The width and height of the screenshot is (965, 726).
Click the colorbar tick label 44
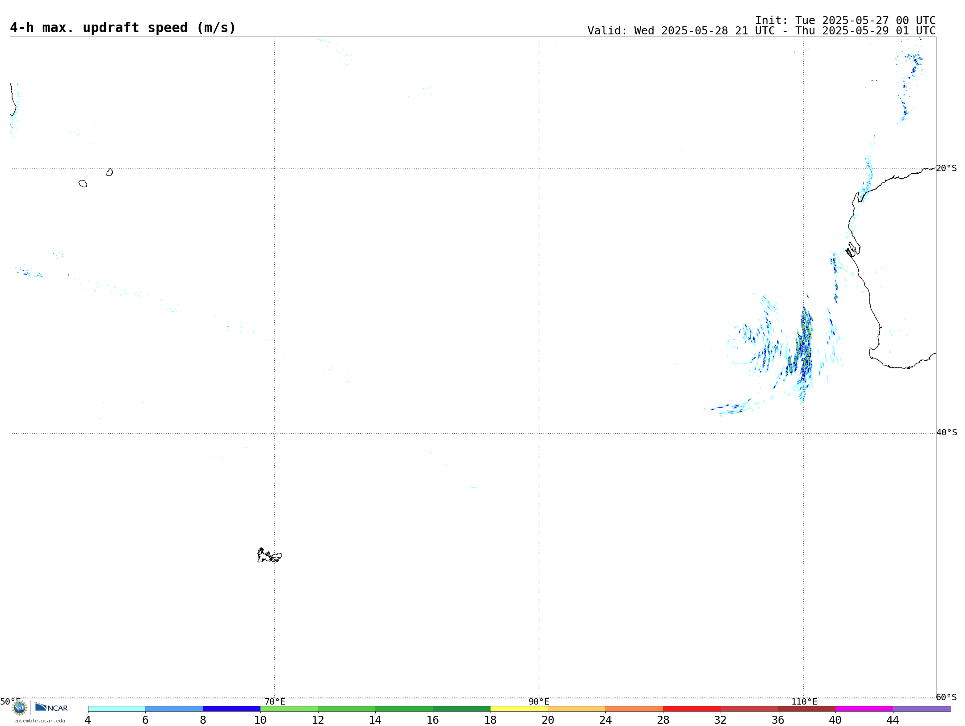coord(893,720)
